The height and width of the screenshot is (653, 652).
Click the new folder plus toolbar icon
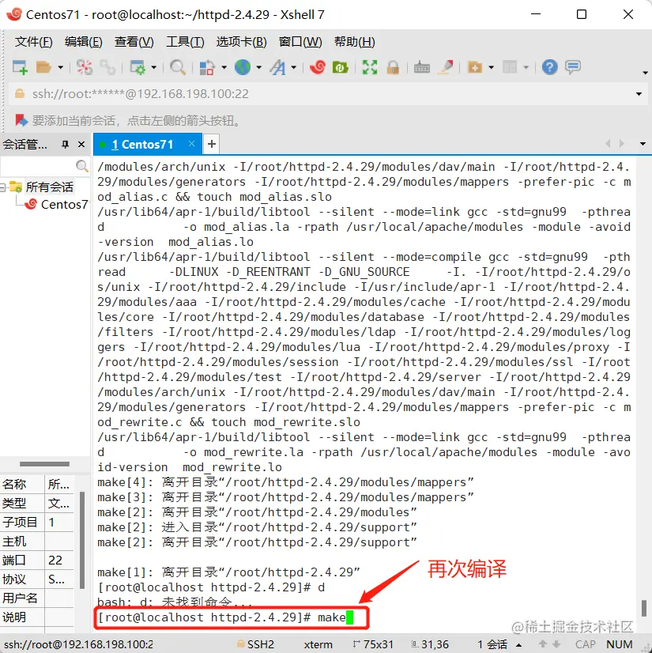point(475,67)
